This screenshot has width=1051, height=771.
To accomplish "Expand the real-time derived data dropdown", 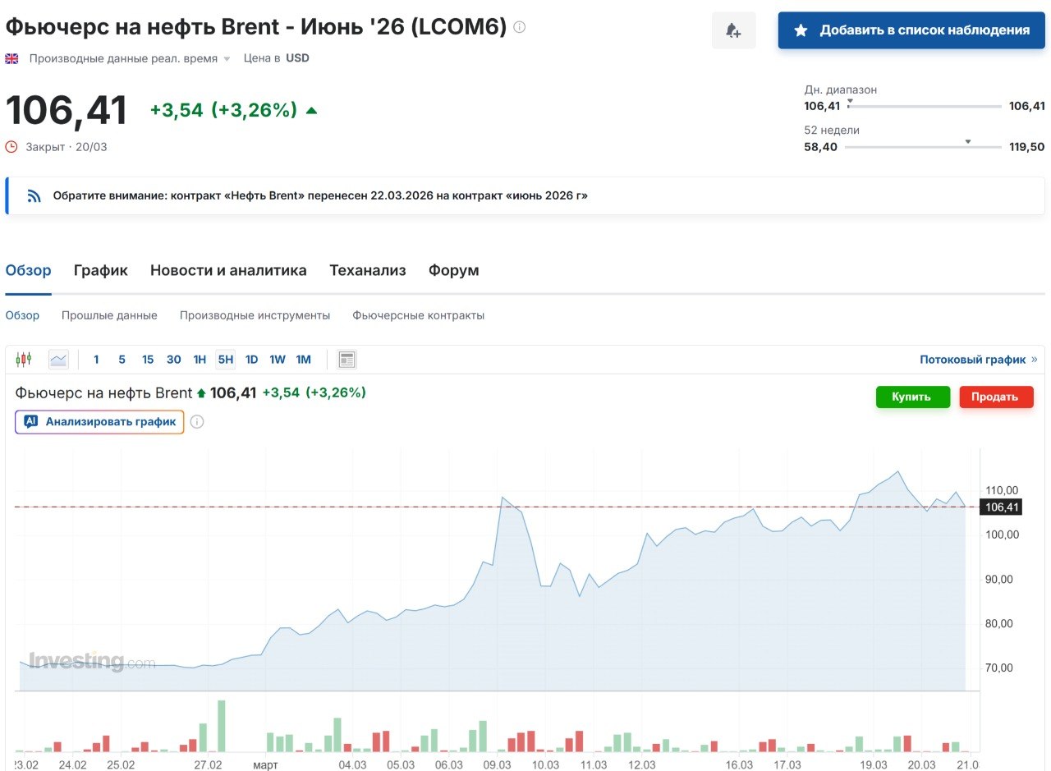I will (x=227, y=59).
